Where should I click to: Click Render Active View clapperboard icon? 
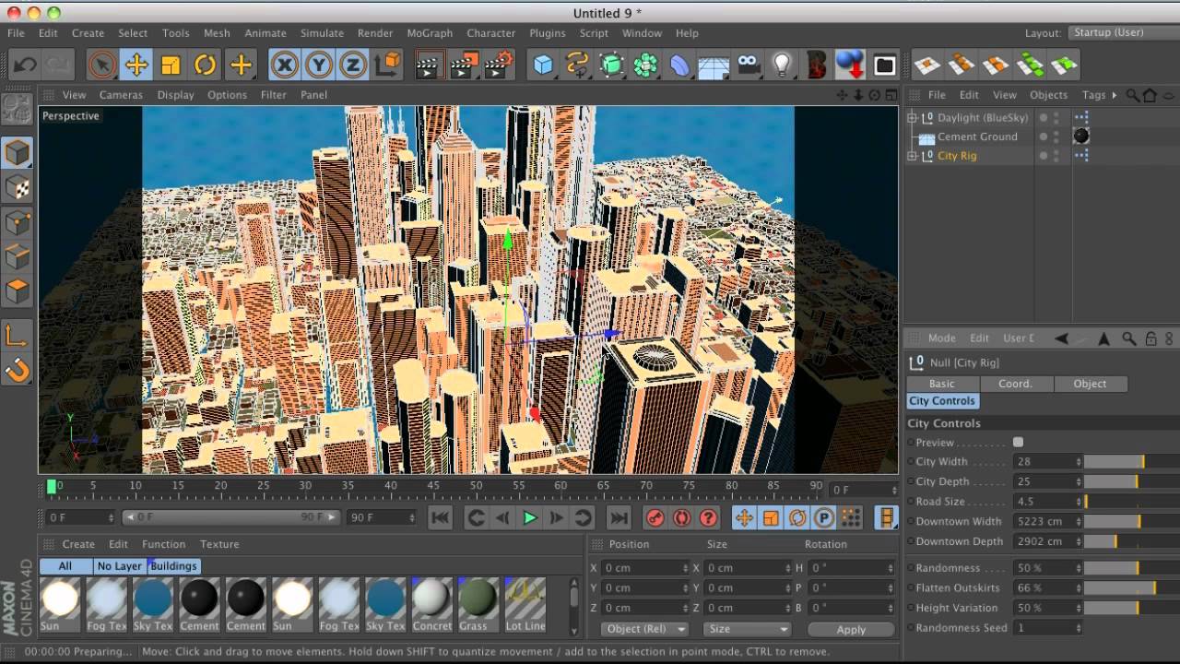pos(429,65)
